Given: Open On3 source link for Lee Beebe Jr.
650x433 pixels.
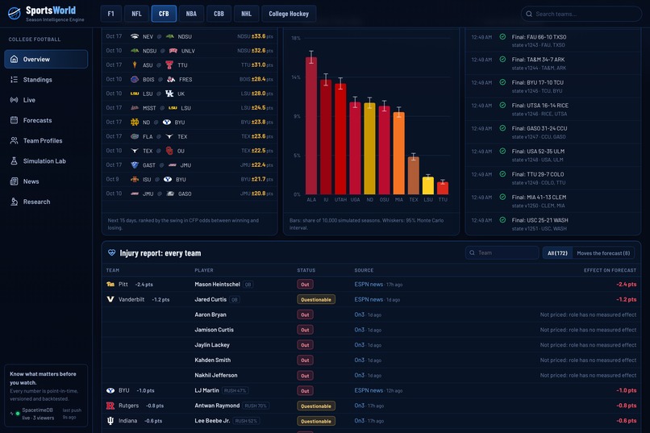Looking at the screenshot, I should point(360,421).
